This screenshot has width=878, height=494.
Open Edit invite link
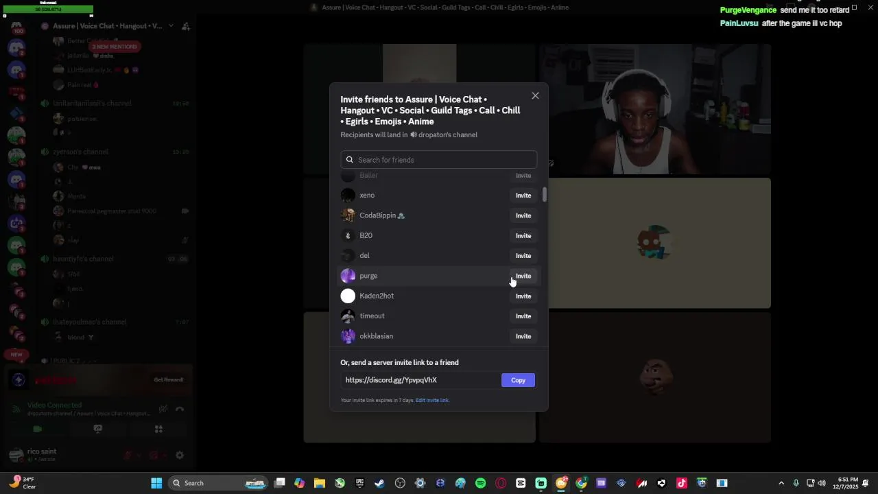(432, 400)
